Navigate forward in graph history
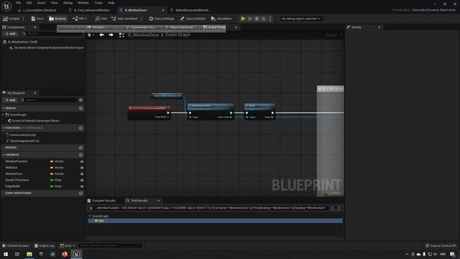This screenshot has width=460, height=259. coord(111,35)
